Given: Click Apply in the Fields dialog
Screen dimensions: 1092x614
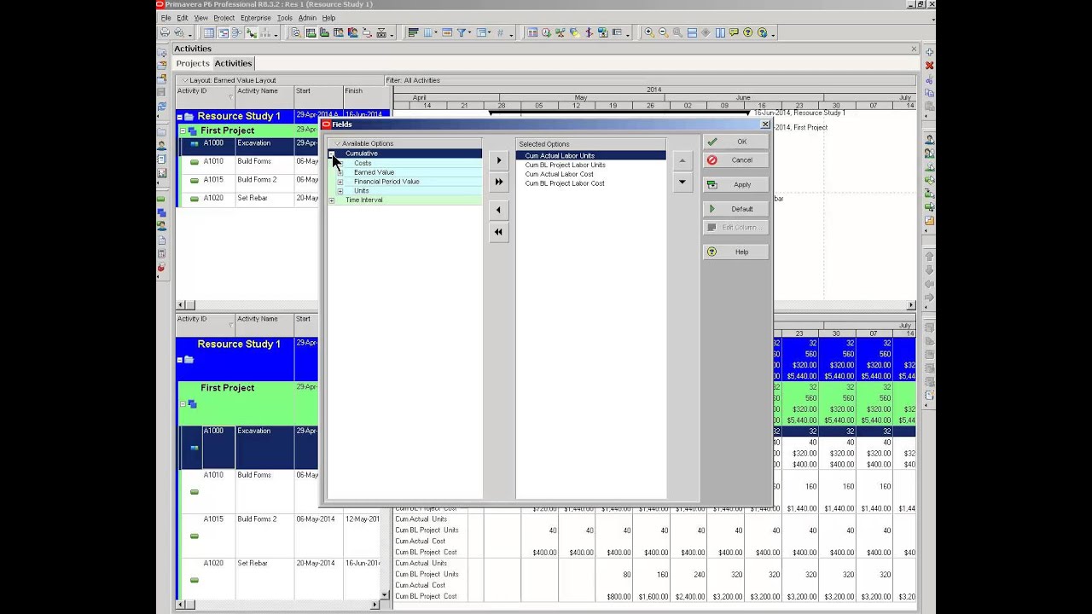Looking at the screenshot, I should [736, 184].
